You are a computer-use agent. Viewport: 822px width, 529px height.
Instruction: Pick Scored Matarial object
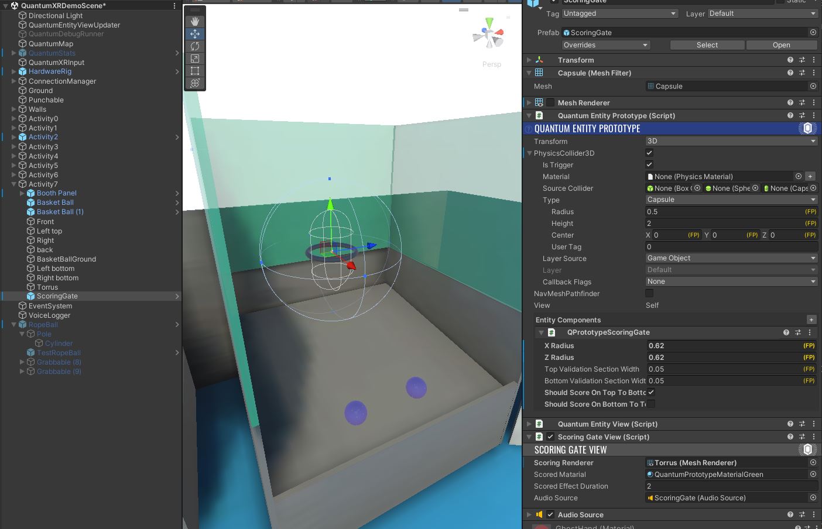[813, 474]
